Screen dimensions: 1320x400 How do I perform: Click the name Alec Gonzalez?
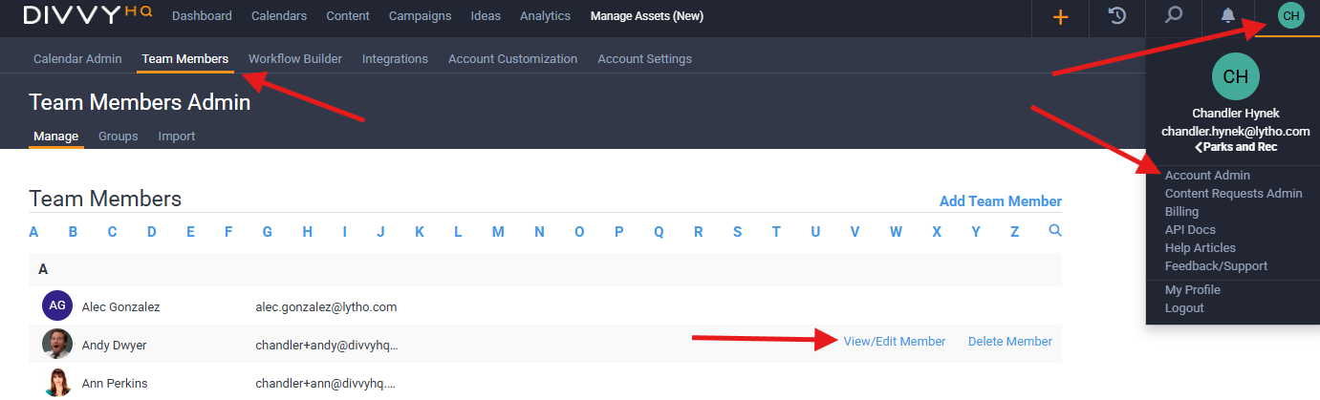tap(120, 306)
